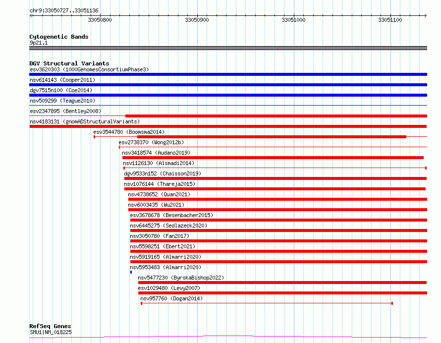
Task: Click the red bar under nsv3050780
Action: 278,241
